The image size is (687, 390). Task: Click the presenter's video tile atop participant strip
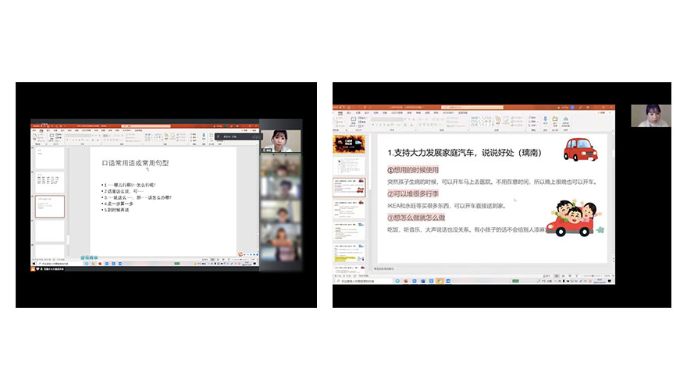[x=280, y=140]
